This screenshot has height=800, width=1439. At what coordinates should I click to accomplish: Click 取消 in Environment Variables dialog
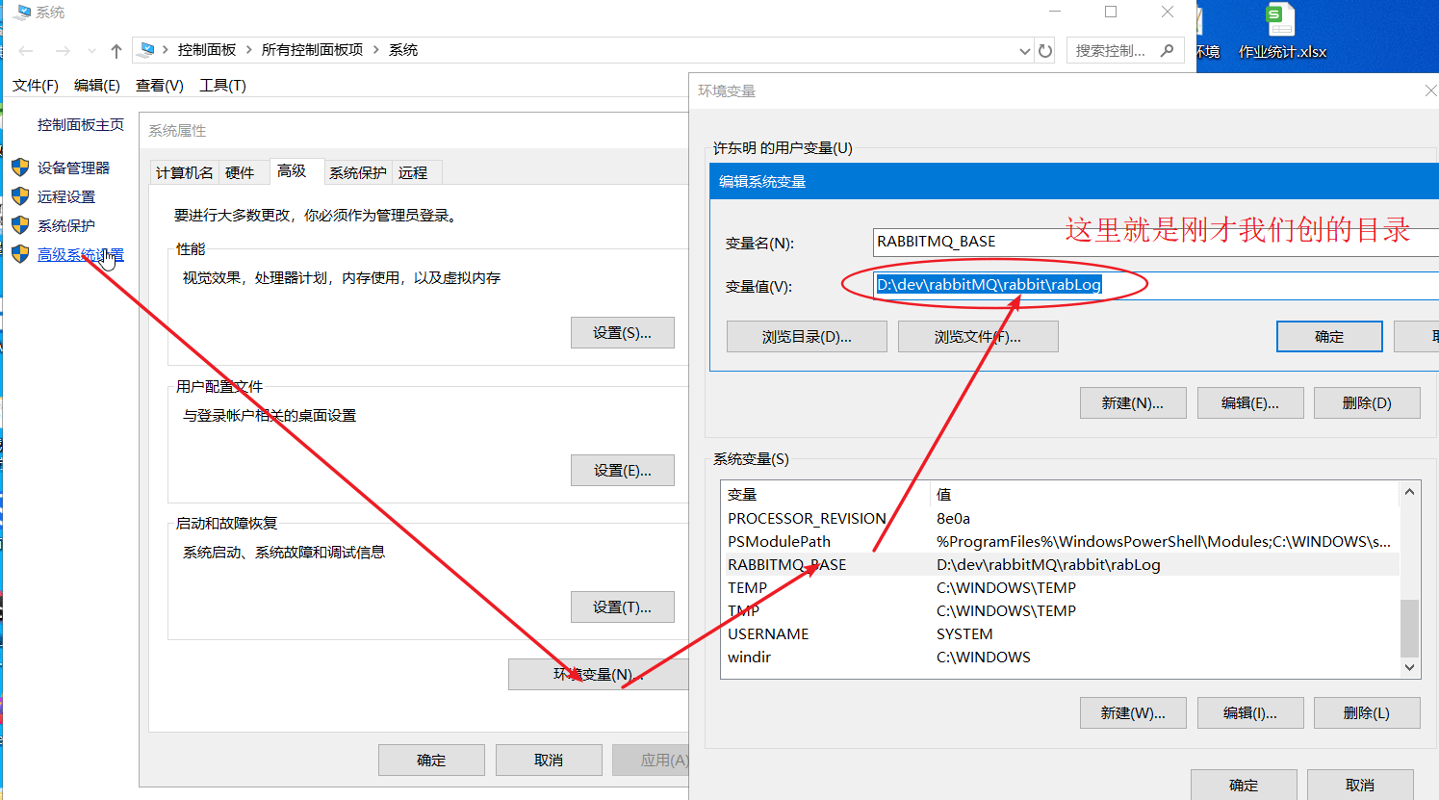point(1360,785)
